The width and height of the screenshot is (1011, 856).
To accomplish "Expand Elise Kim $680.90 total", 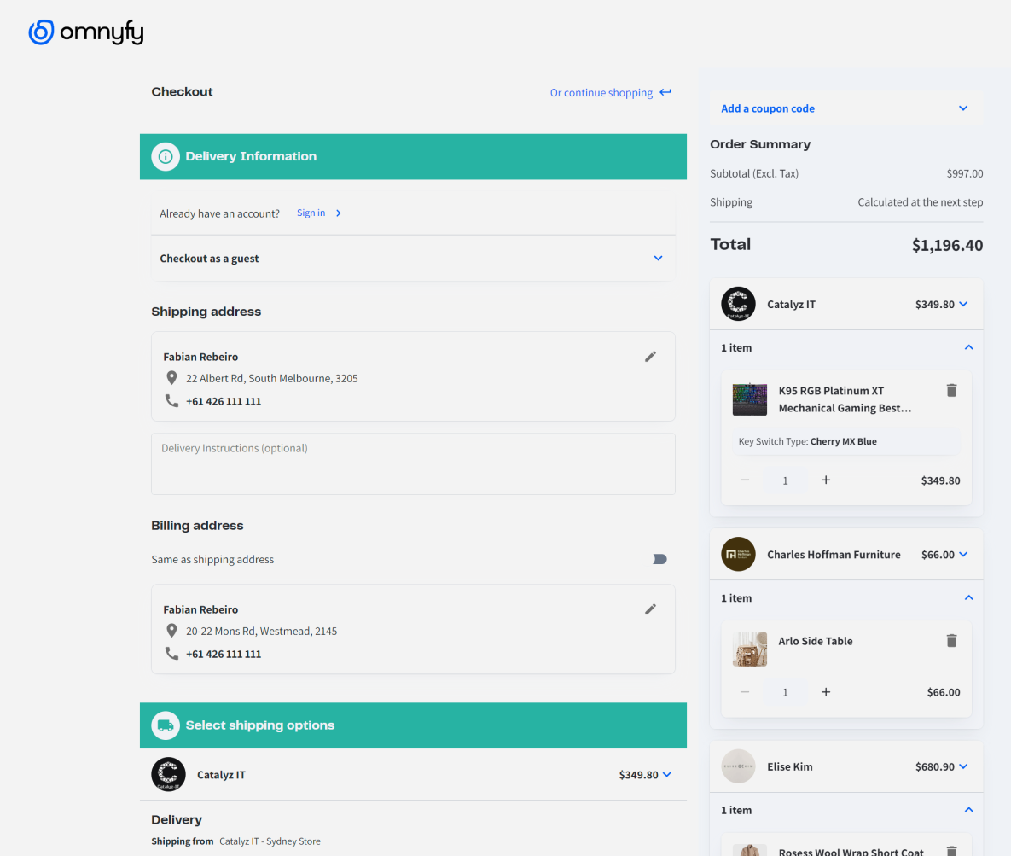I will pyautogui.click(x=963, y=766).
